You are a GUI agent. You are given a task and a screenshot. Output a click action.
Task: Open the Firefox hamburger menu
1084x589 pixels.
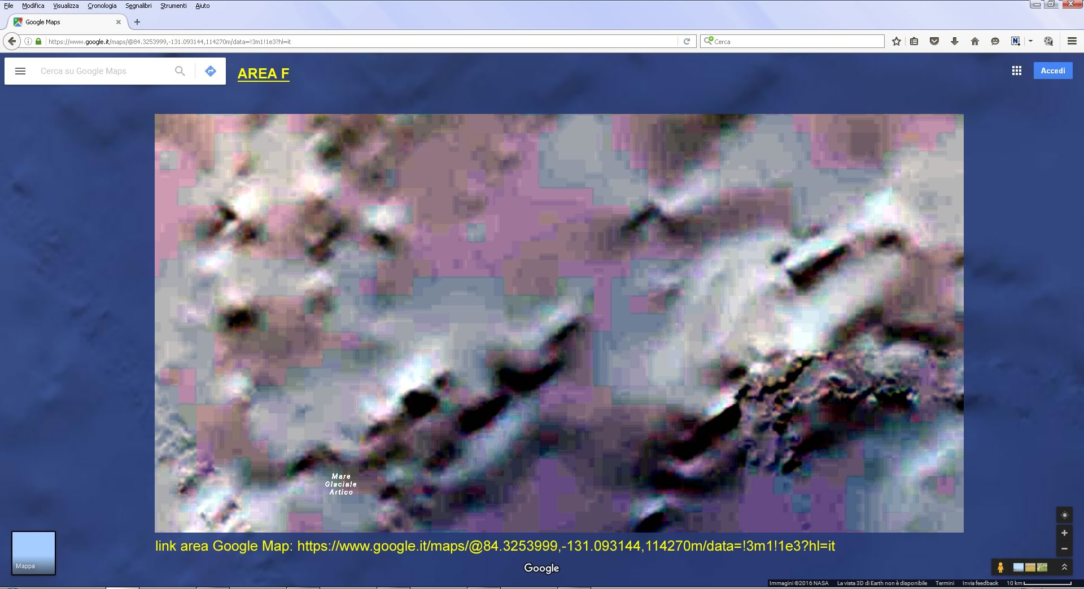[x=1072, y=41]
